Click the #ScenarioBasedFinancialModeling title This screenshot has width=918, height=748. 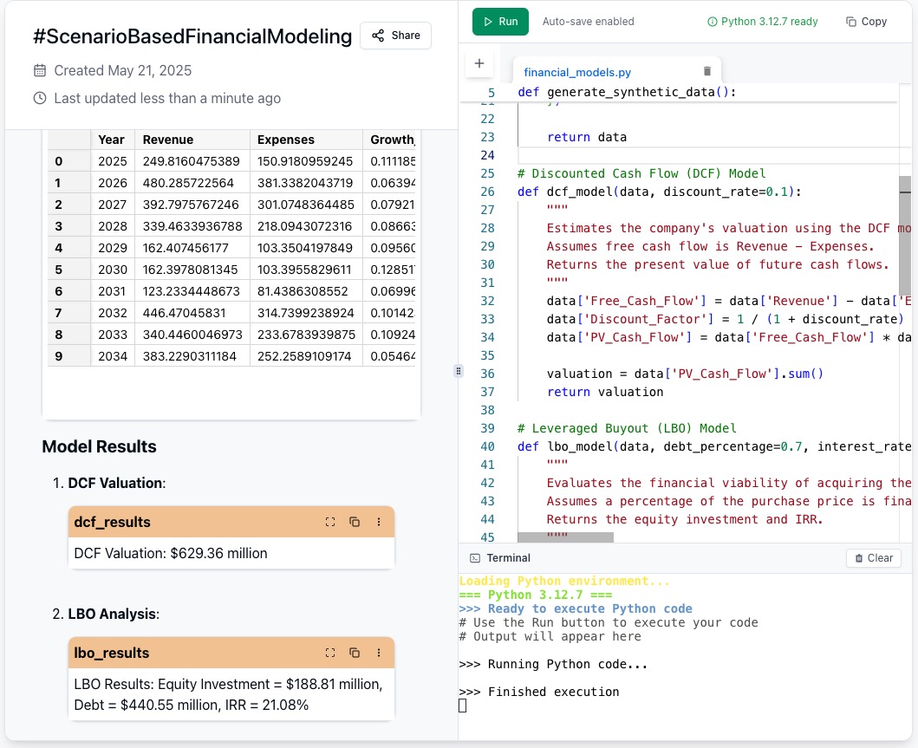(192, 36)
